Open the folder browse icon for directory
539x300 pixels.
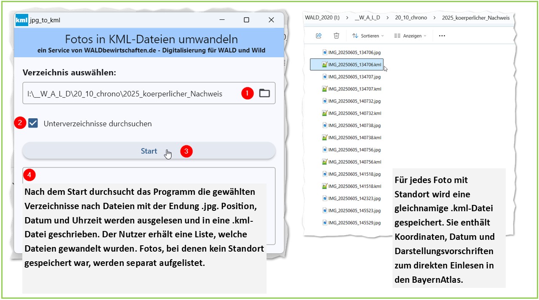pos(264,93)
